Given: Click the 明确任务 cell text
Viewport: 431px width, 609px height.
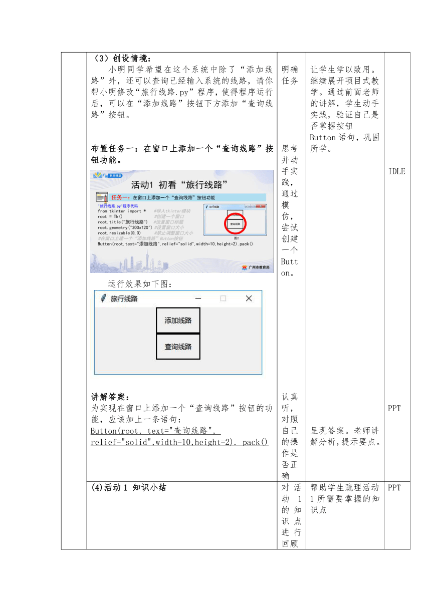Looking at the screenshot, I should [290, 75].
